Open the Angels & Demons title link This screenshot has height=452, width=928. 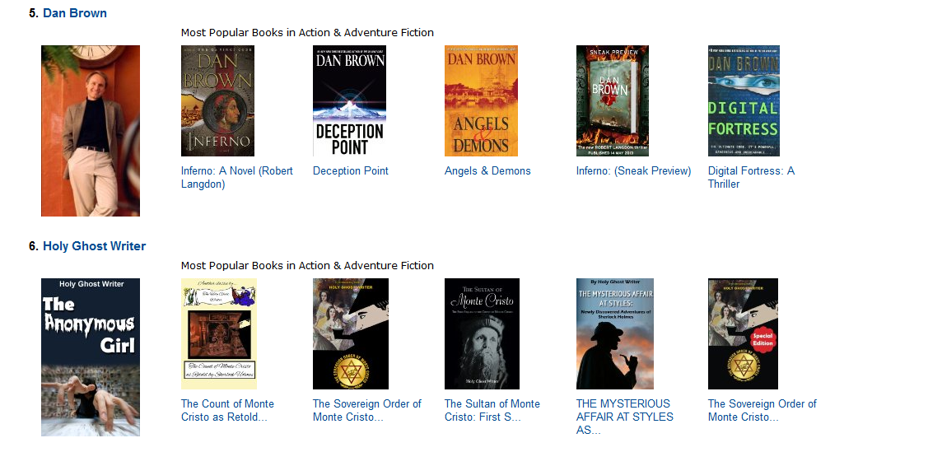coord(487,171)
